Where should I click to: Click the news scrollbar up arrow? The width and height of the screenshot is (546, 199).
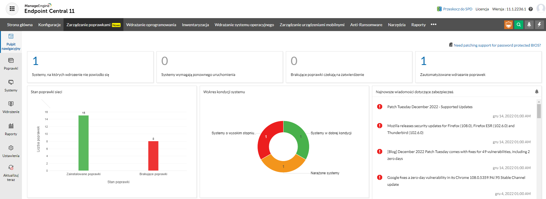pyautogui.click(x=539, y=102)
